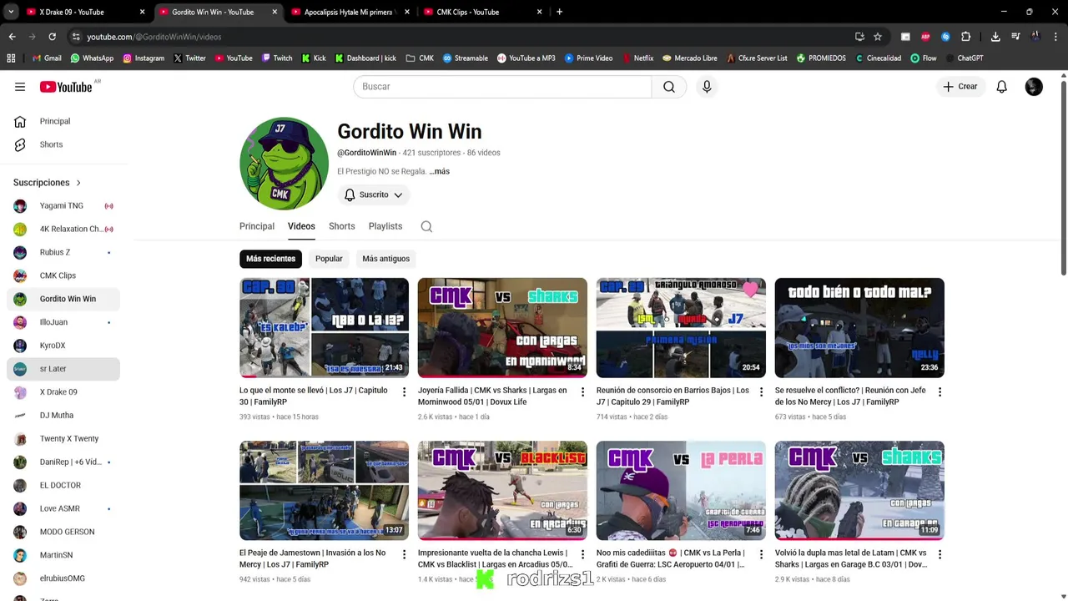Switch to the Principal channel tab
This screenshot has width=1068, height=601.
(257, 226)
